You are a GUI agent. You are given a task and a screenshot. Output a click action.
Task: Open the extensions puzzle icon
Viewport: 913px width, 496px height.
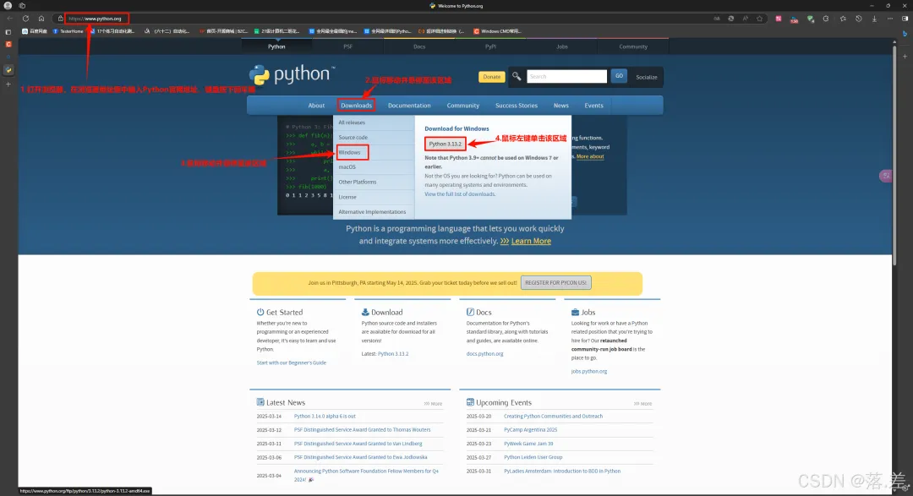point(826,19)
